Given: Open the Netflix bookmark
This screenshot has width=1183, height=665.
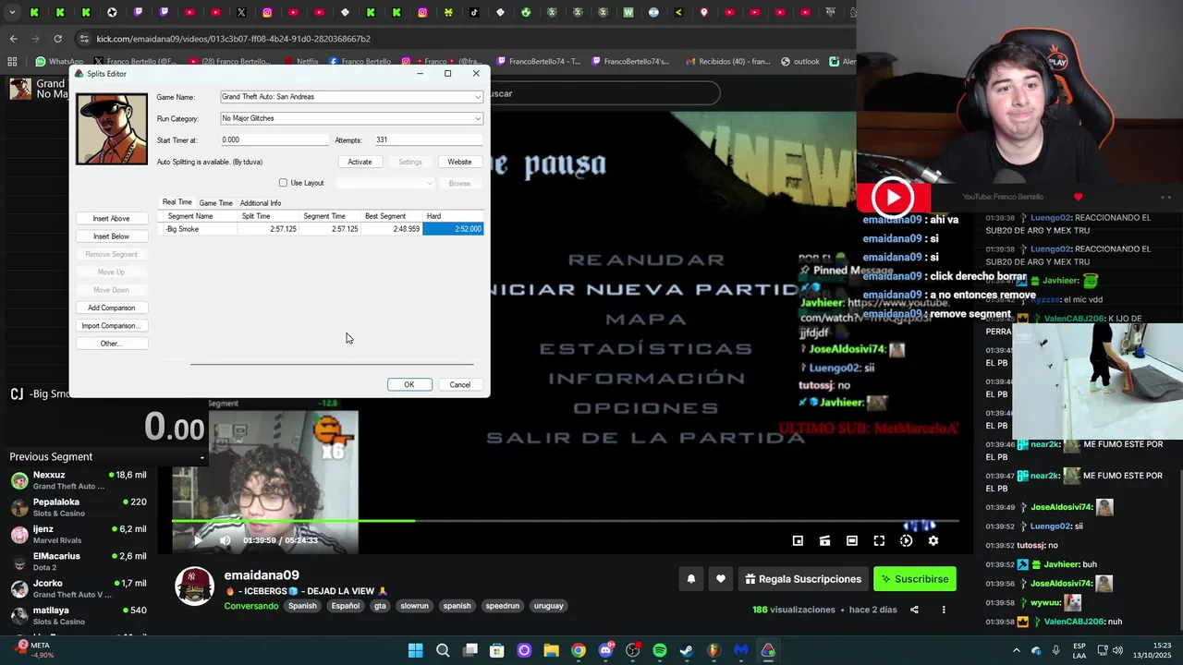Looking at the screenshot, I should pyautogui.click(x=300, y=62).
